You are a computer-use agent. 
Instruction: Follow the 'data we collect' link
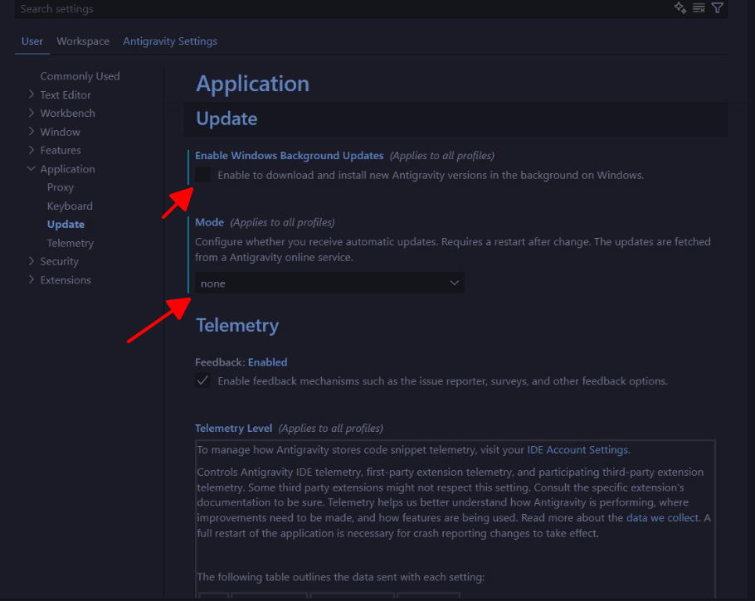point(663,518)
